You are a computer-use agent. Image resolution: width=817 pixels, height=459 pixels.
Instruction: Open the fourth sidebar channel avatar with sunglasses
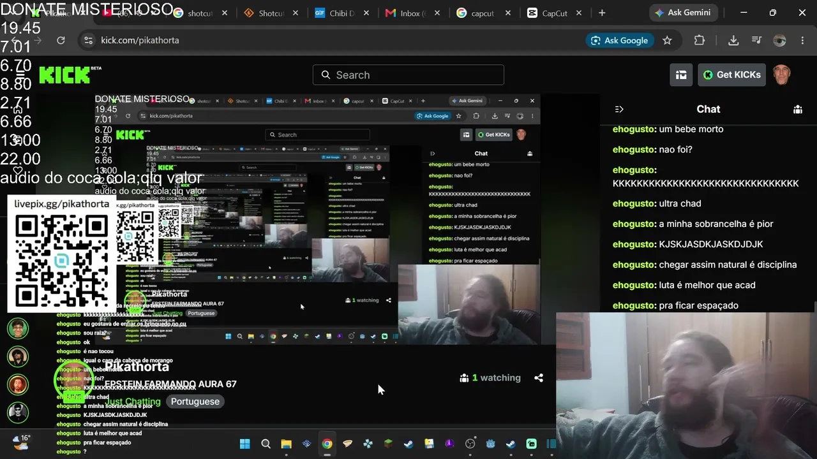18,412
